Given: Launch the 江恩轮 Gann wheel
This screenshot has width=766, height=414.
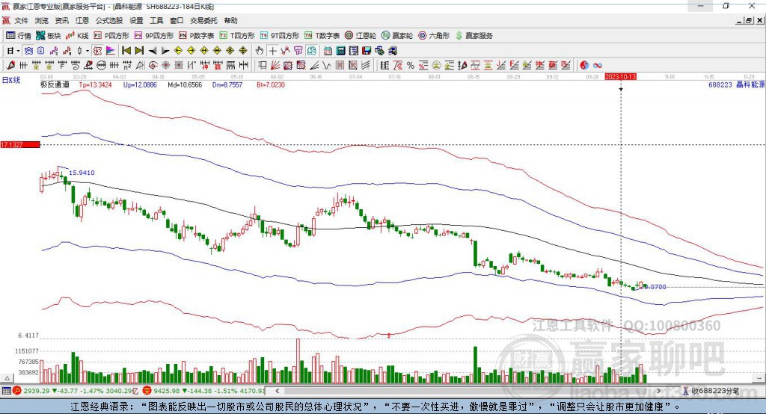Looking at the screenshot, I should [360, 36].
